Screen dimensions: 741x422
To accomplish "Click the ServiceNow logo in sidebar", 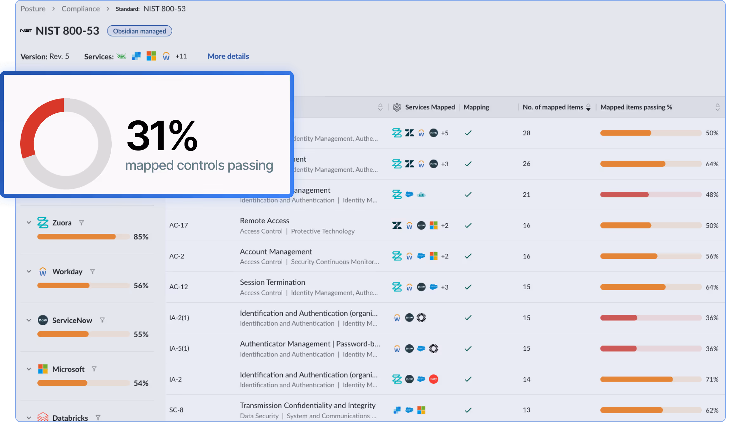I will [43, 320].
